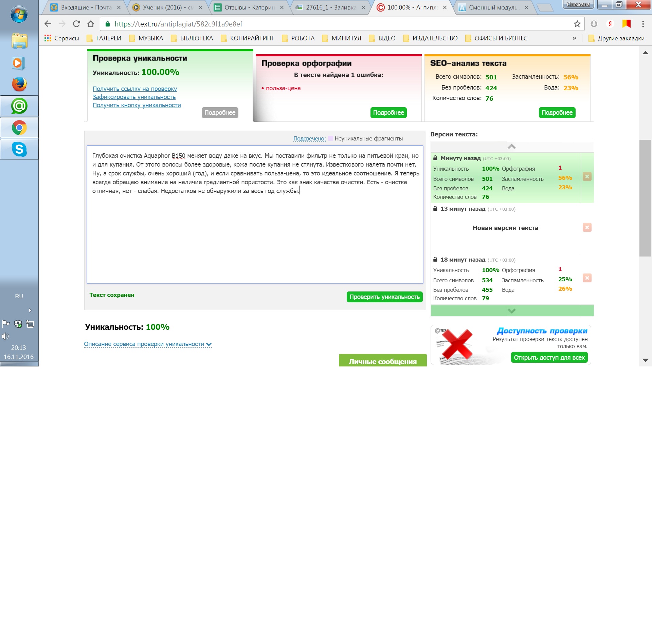Switch to the 'Отзывы - Катерин' tab
652x644 pixels.
point(249,7)
